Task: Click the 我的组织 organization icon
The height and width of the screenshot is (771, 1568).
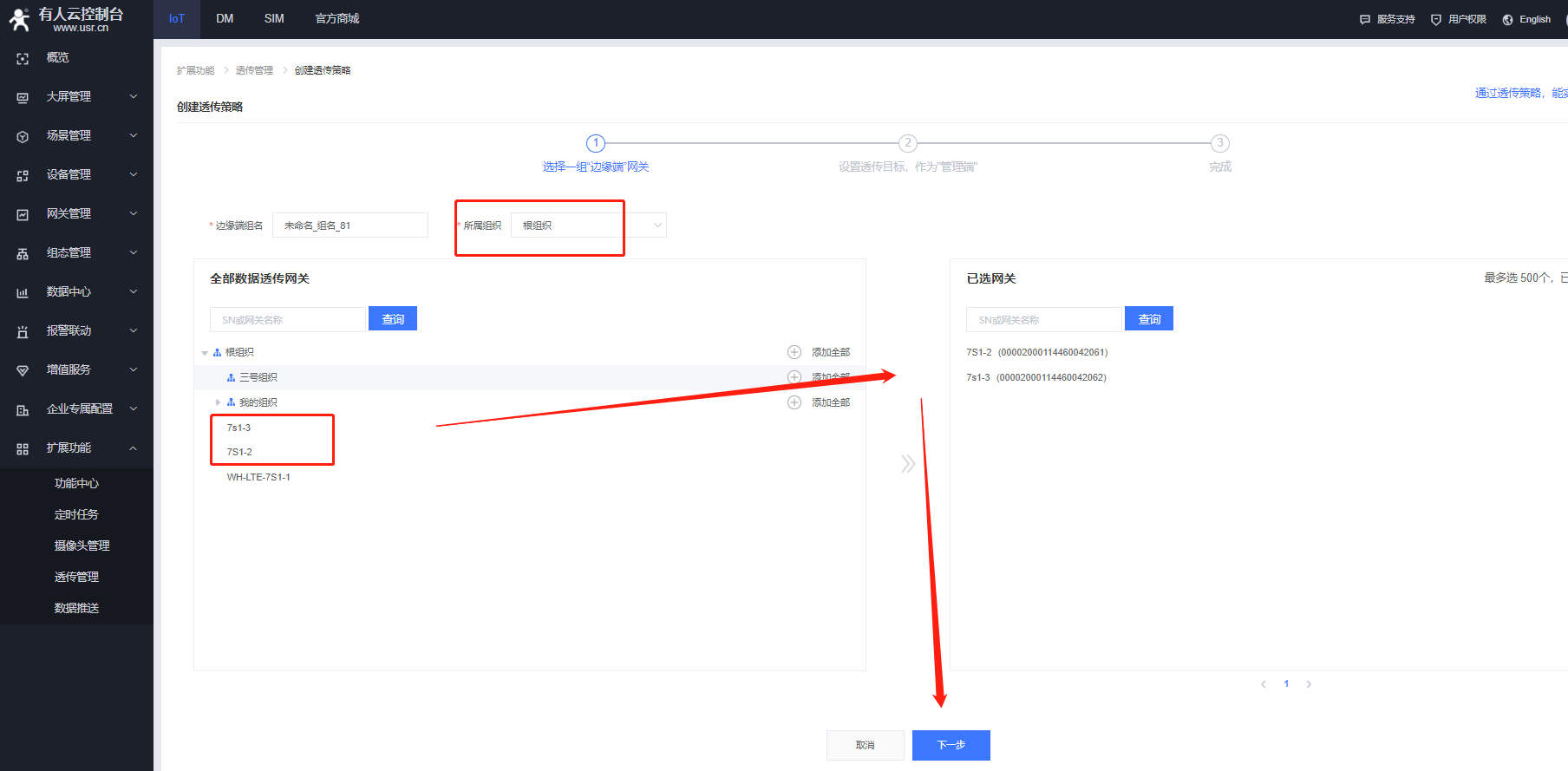Action: (232, 402)
